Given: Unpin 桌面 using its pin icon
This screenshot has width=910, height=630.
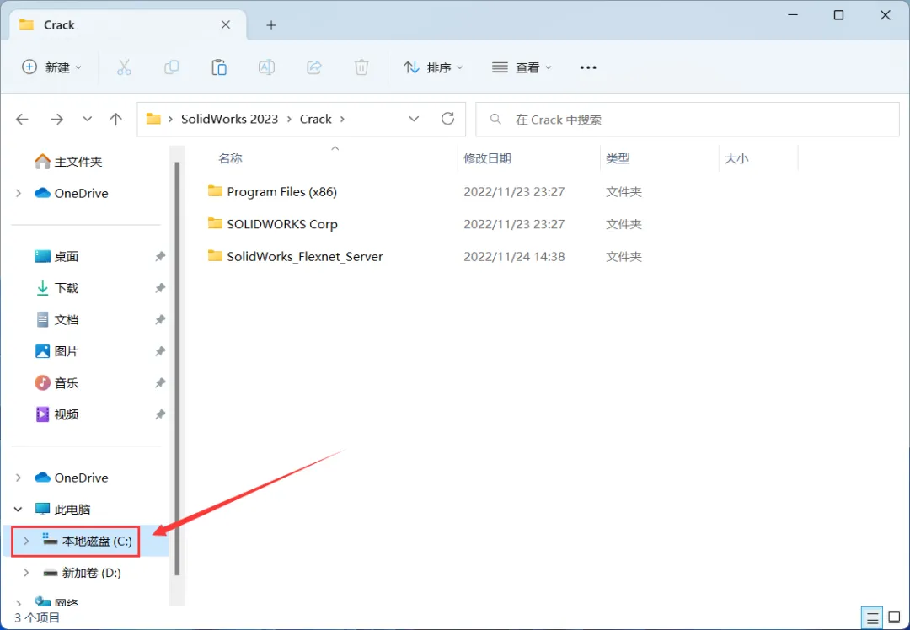Looking at the screenshot, I should 160,256.
